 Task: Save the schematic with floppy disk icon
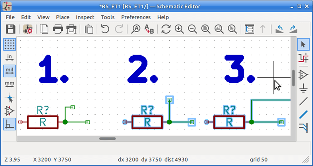click(10, 29)
